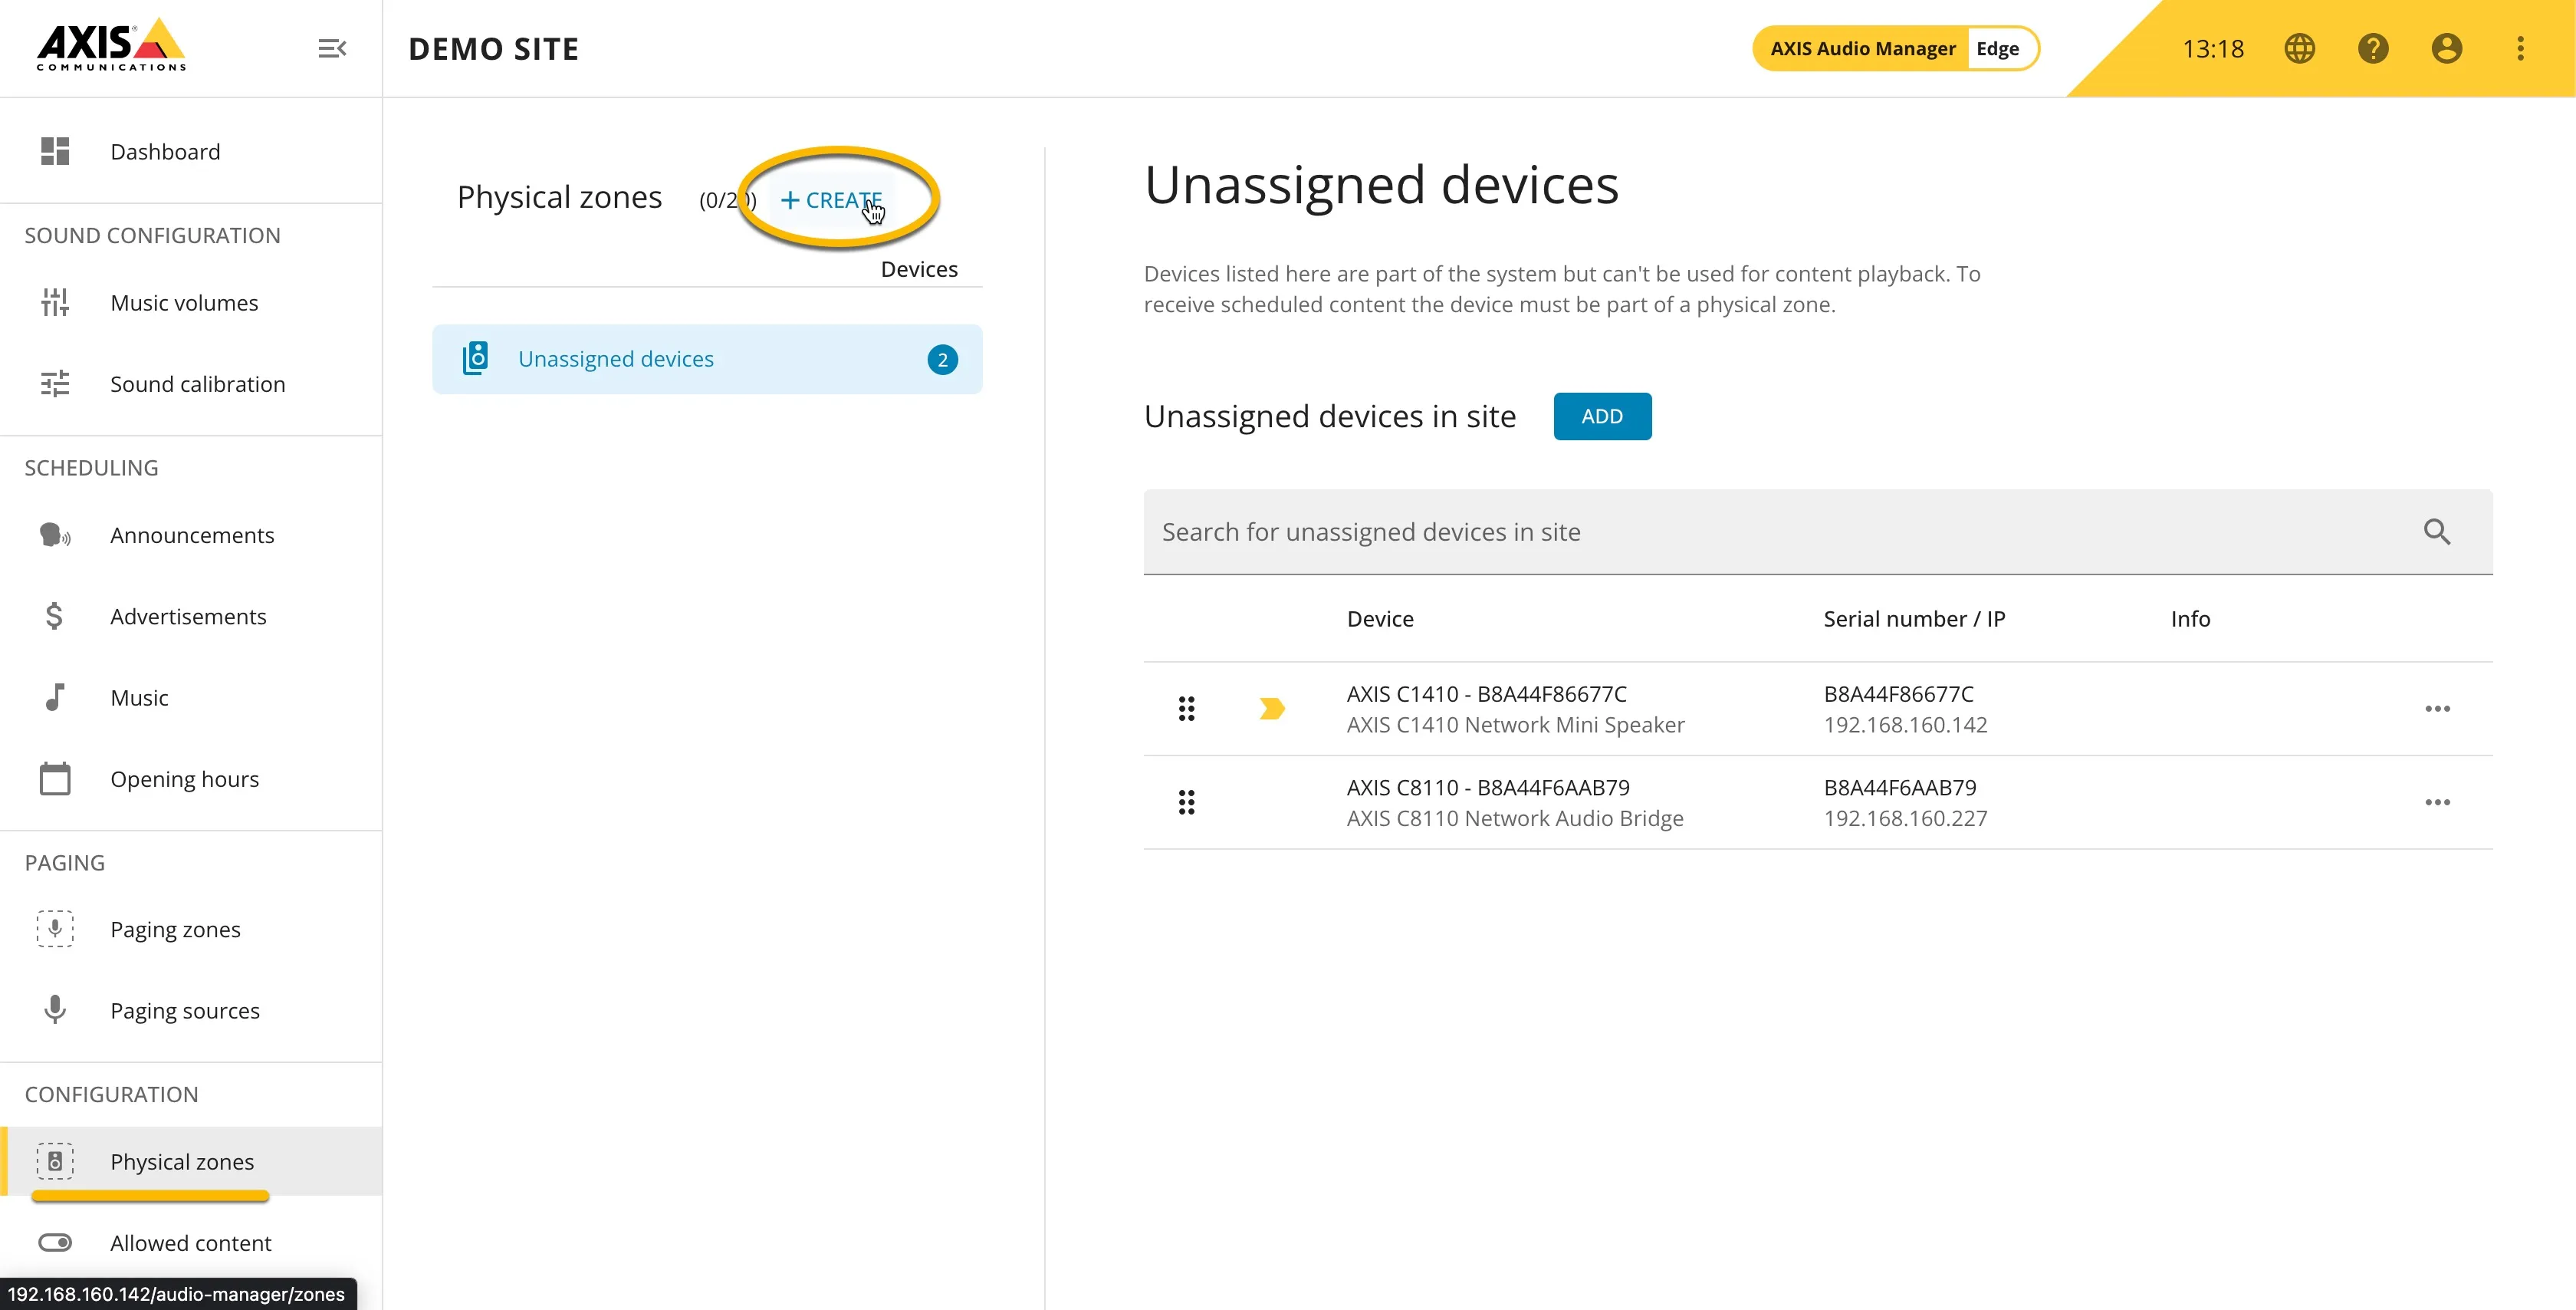Image resolution: width=2576 pixels, height=1310 pixels.
Task: Click the Device column header
Action: click(x=1380, y=618)
